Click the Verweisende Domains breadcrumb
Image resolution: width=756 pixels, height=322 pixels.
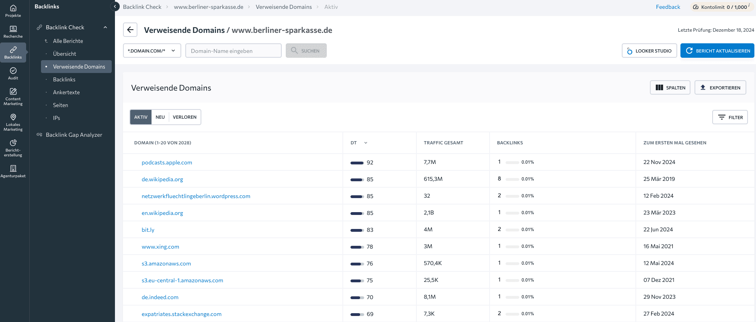(x=284, y=7)
